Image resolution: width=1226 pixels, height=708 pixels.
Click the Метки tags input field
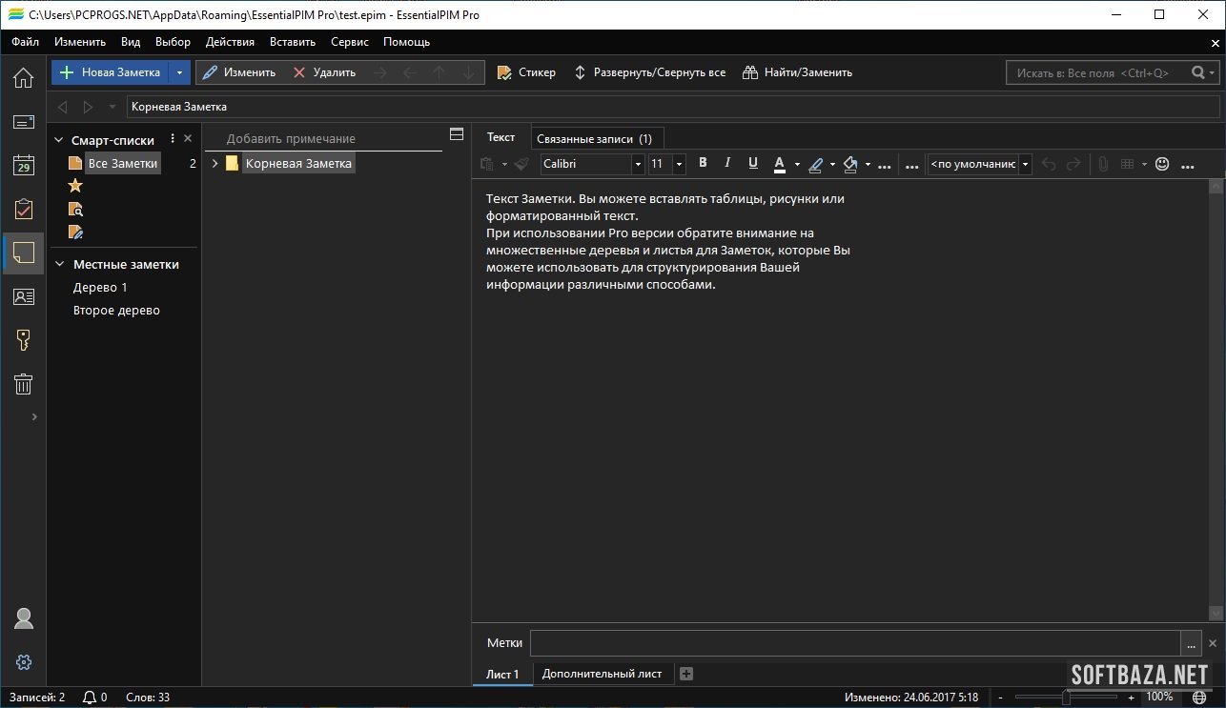pyautogui.click(x=854, y=643)
